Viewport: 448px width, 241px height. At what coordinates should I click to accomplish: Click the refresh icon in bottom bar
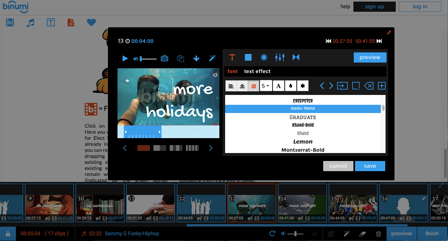[272, 234]
